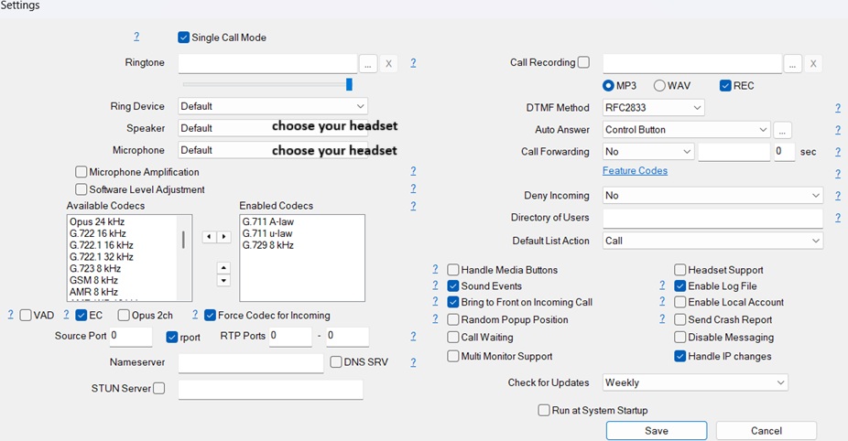Viewport: 848px width, 441px height.
Task: Select the WAV recording format option
Action: [659, 86]
